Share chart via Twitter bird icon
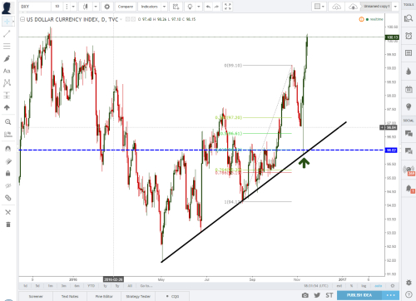The width and height of the screenshot is (416, 301). coord(317,295)
